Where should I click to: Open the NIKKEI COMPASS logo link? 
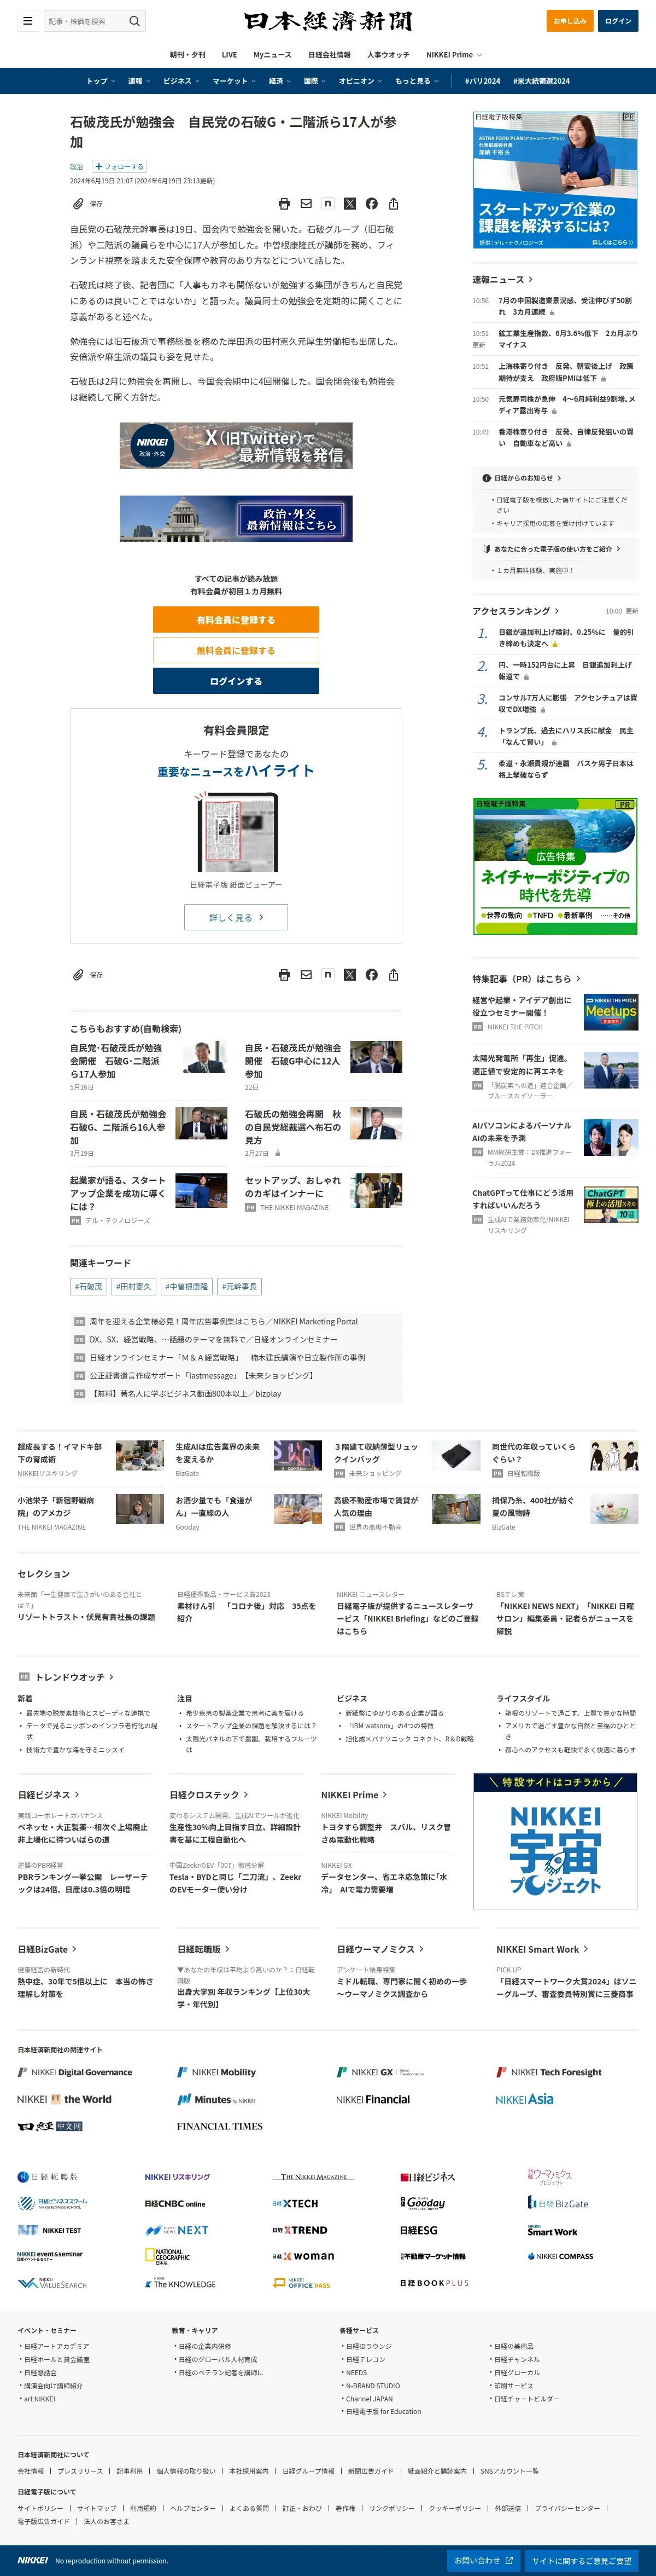point(560,2257)
